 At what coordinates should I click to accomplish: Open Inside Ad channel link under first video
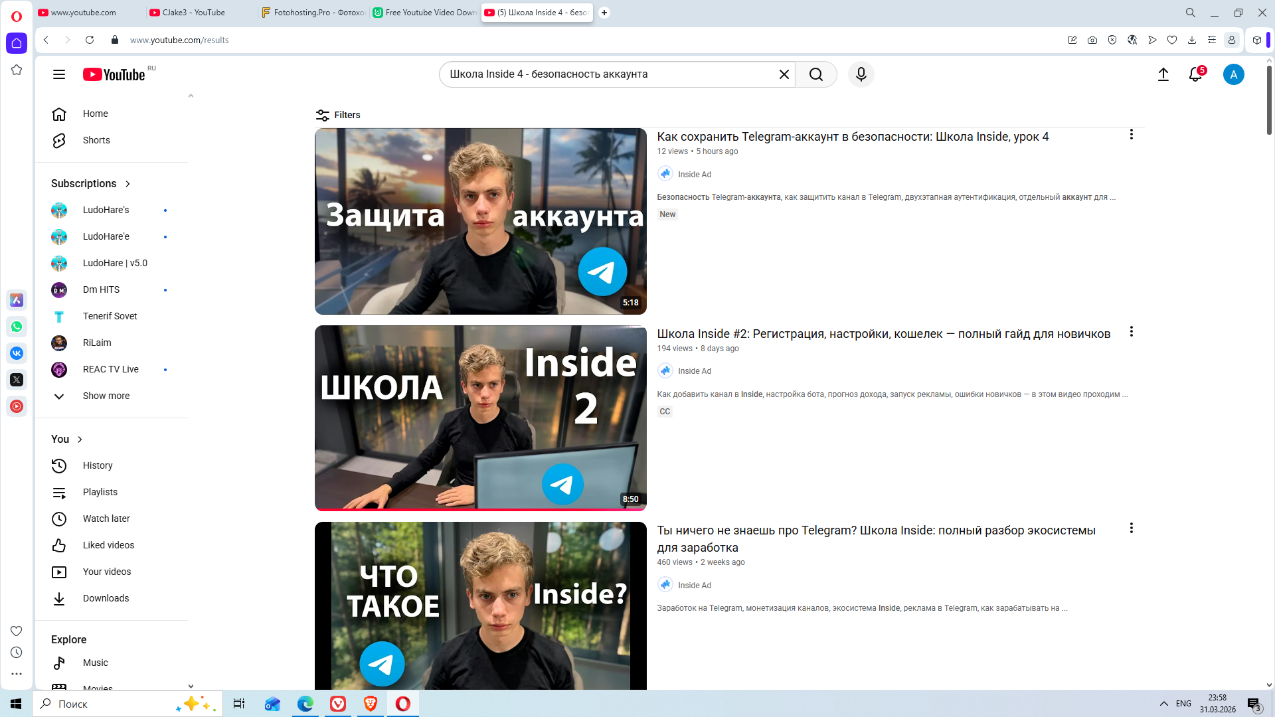point(694,175)
